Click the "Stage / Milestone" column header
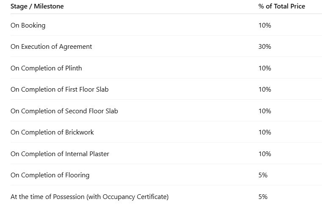The height and width of the screenshot is (210, 322). click(x=37, y=6)
